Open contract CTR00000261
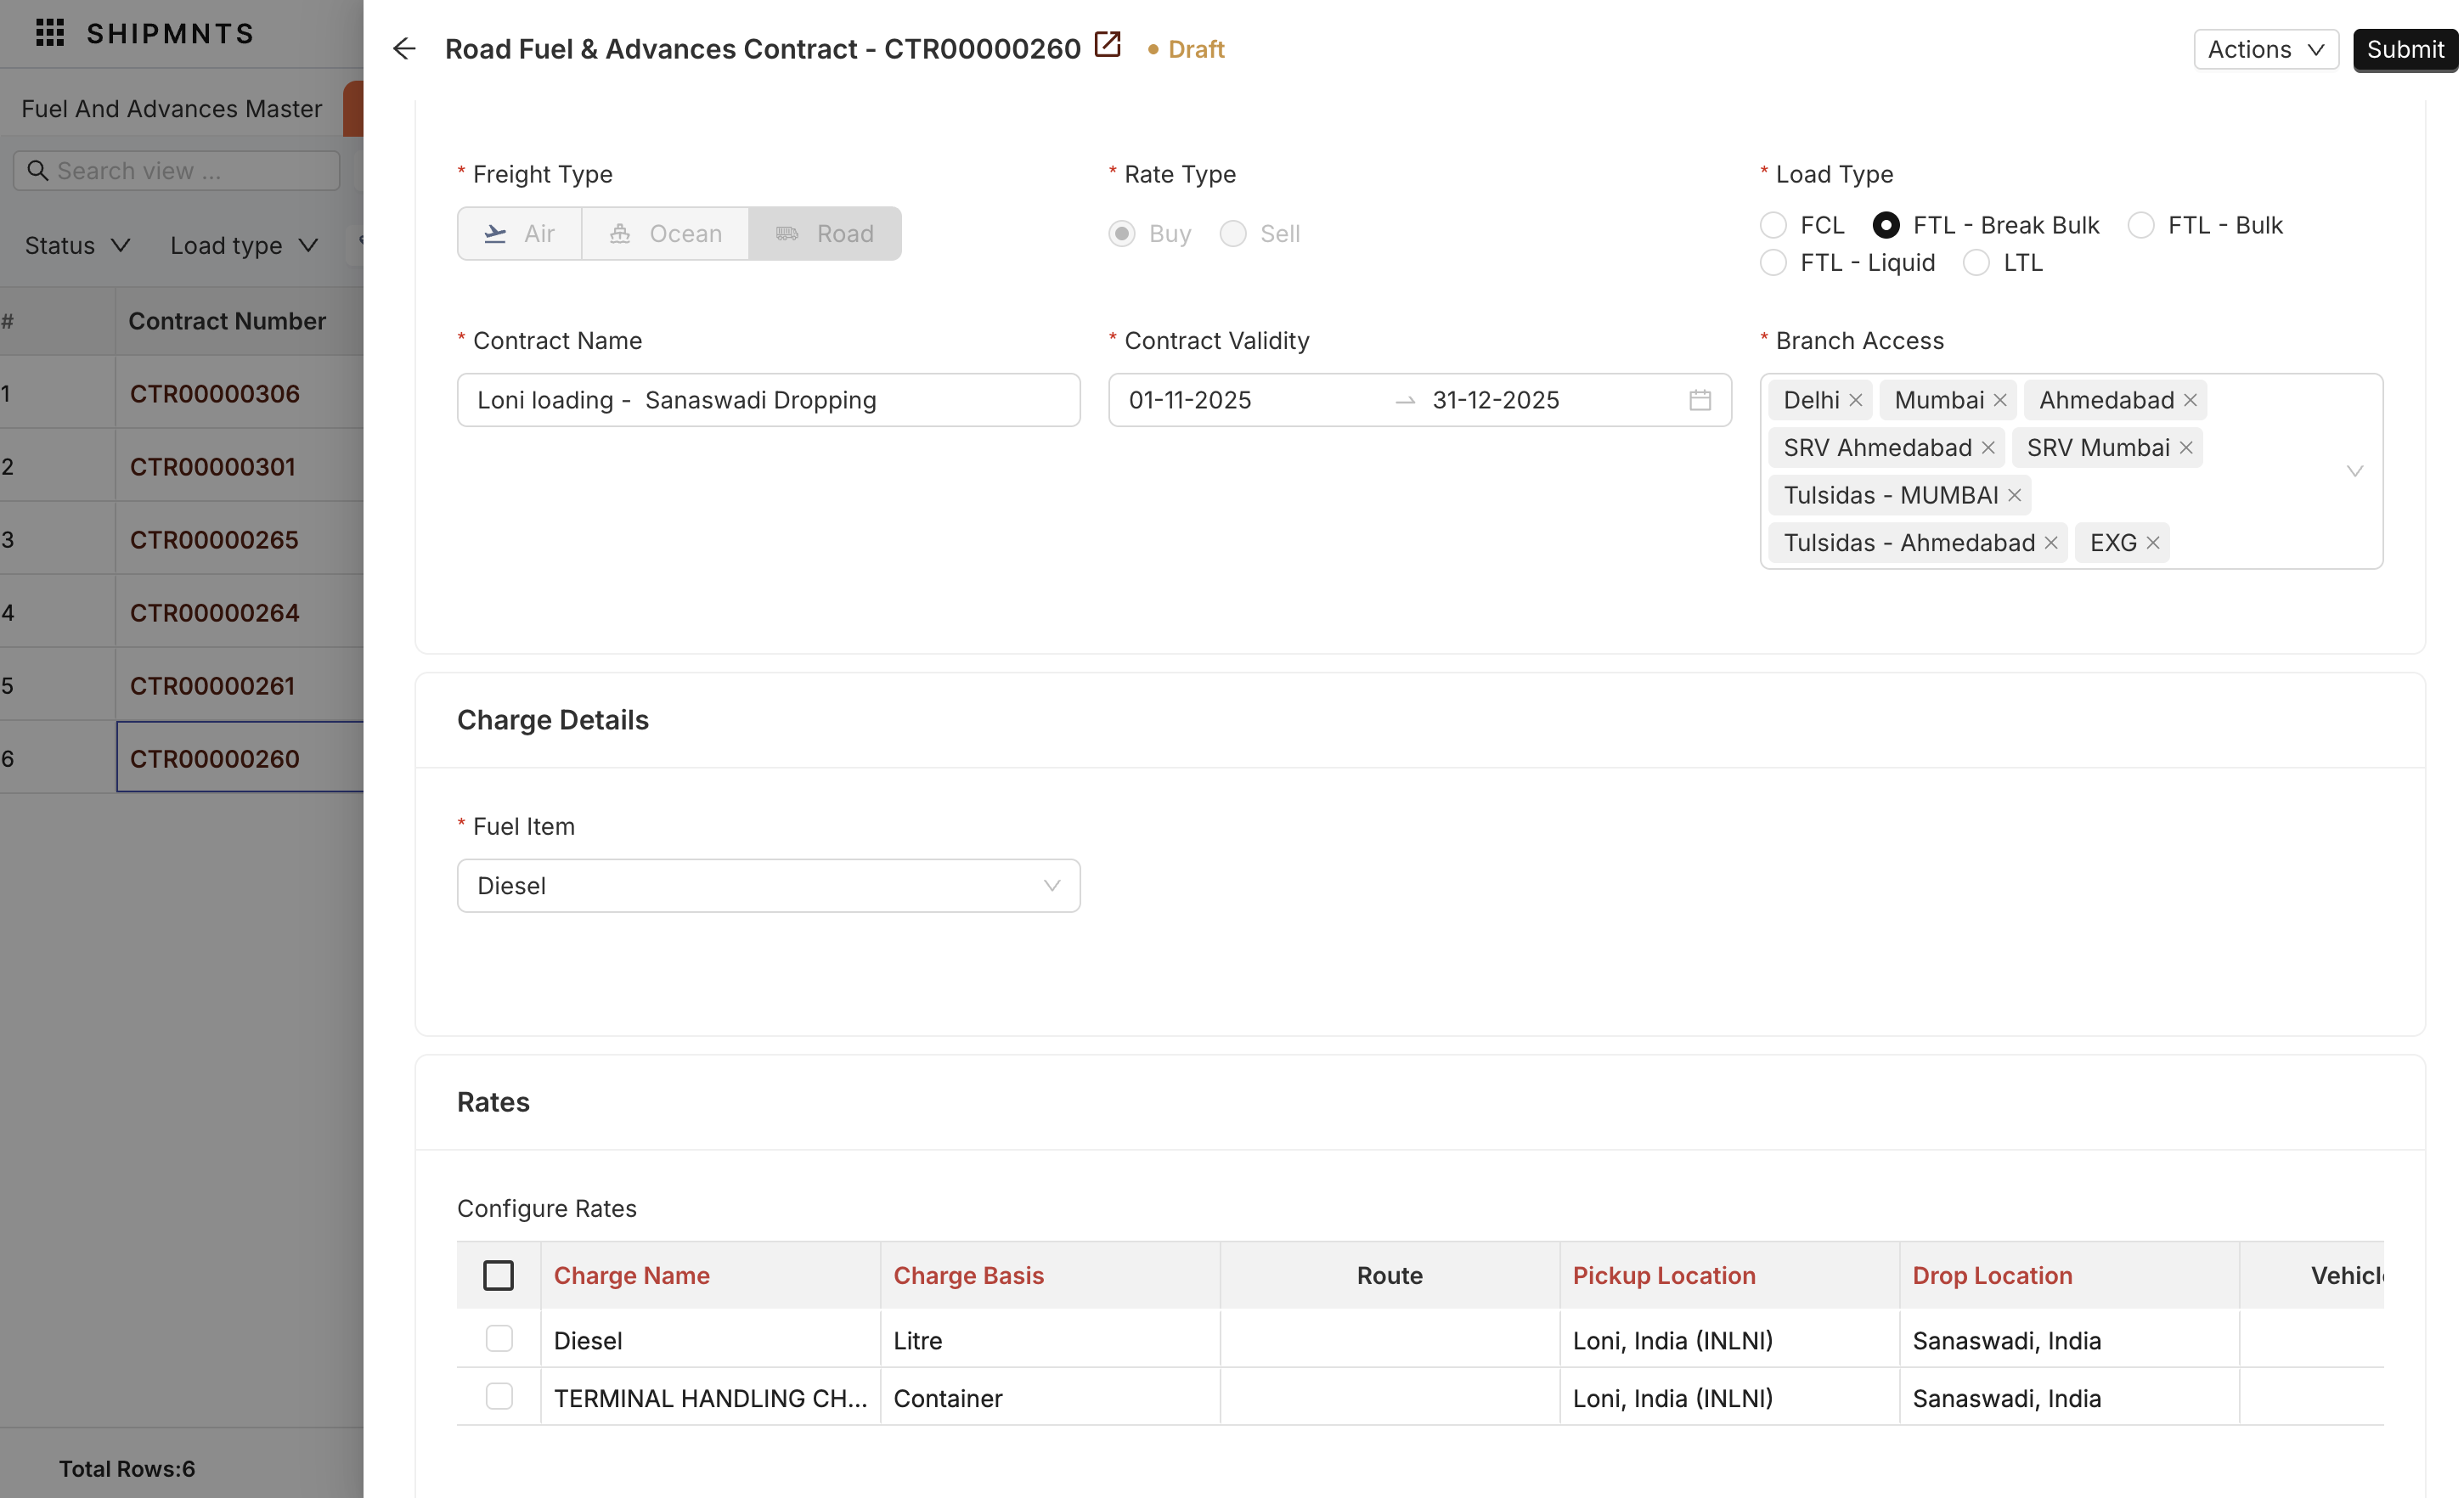 coord(212,686)
